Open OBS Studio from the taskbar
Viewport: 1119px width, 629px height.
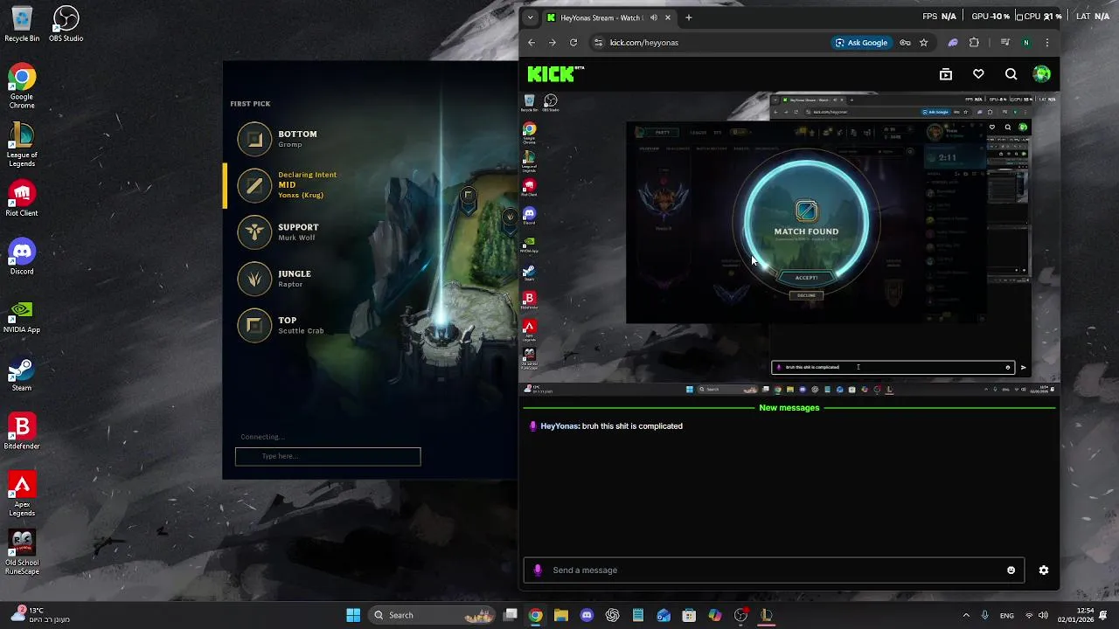[x=740, y=615]
